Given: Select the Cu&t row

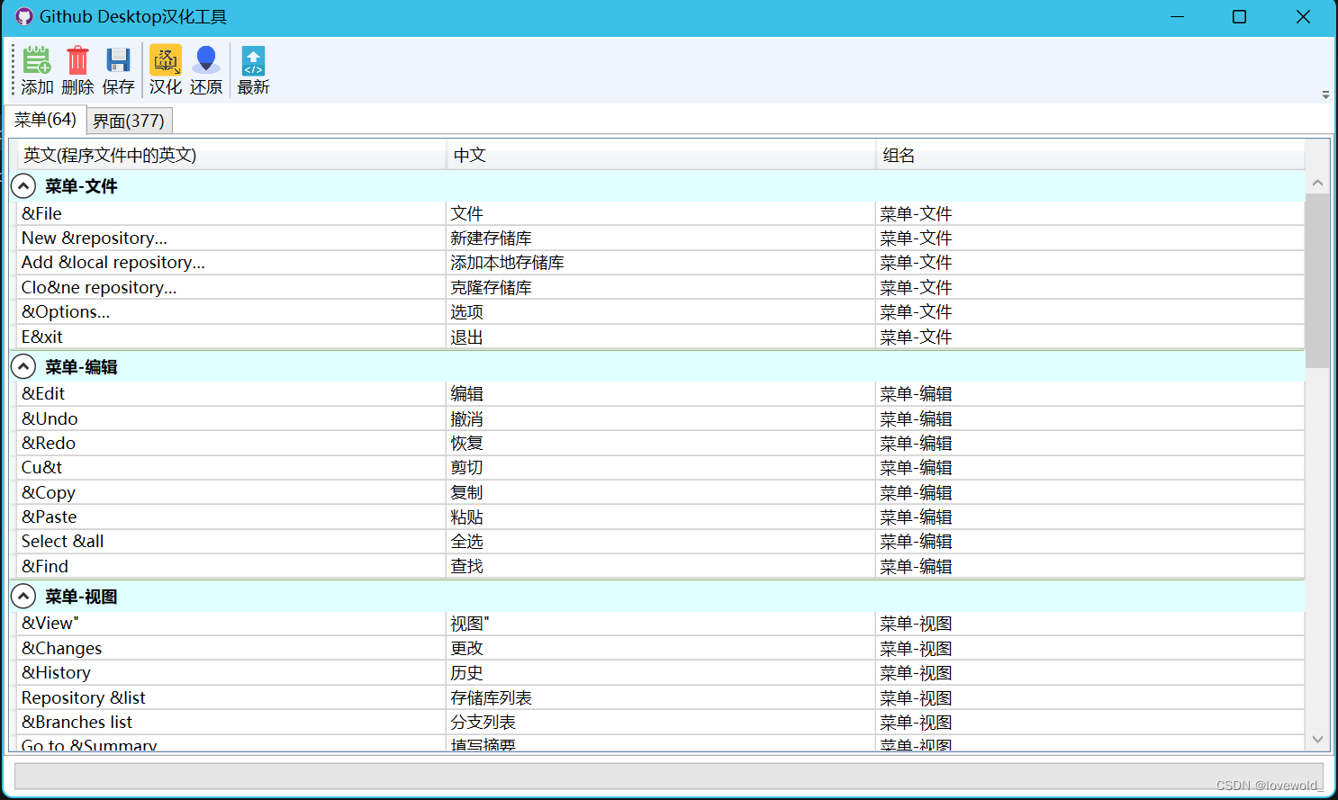Looking at the screenshot, I should 661,468.
